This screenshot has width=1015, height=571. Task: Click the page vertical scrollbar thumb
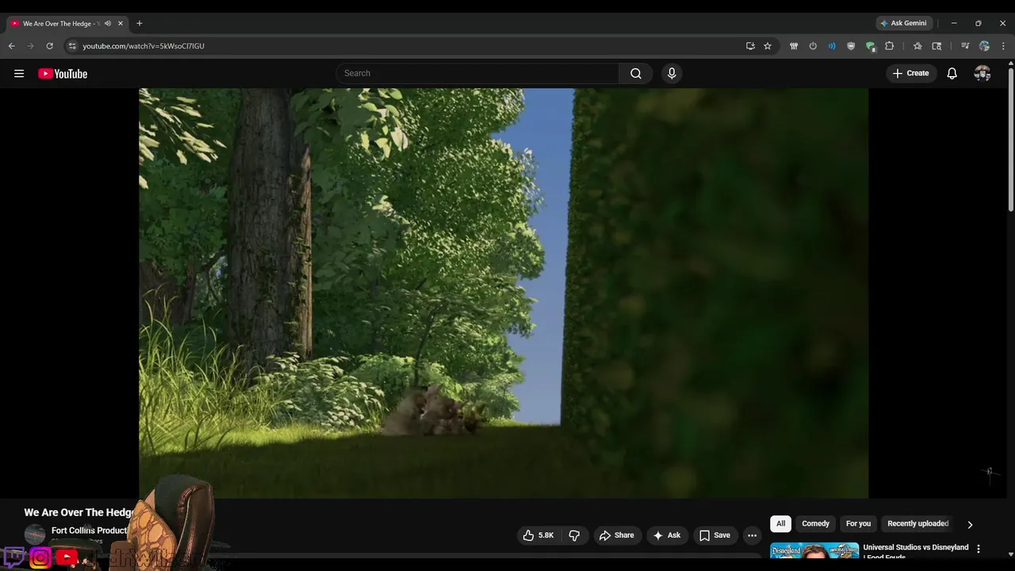click(1011, 140)
